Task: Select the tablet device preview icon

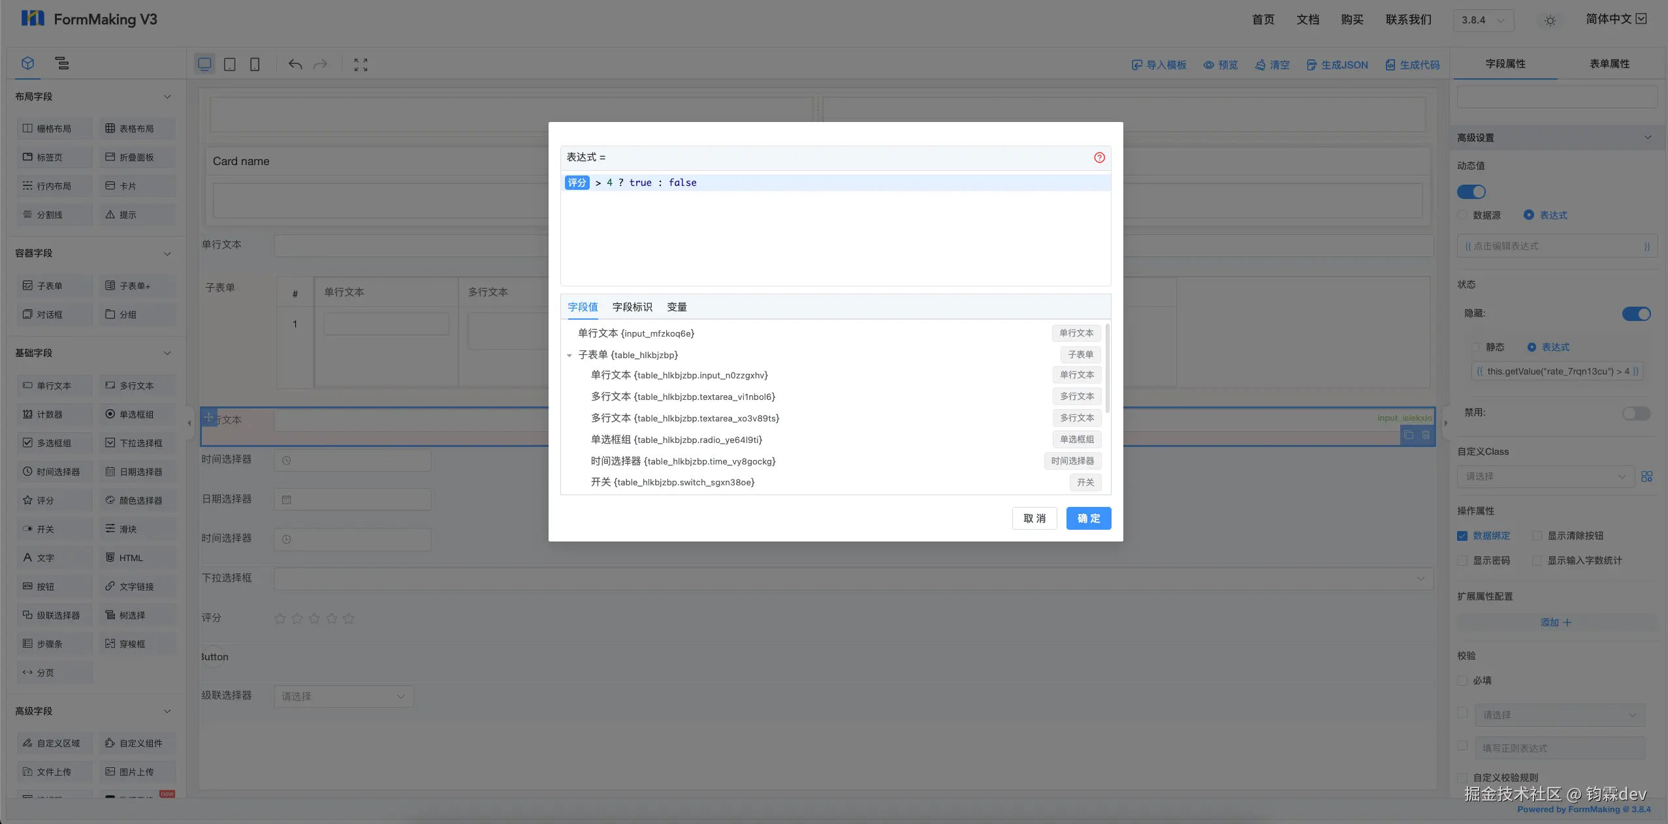Action: [230, 65]
